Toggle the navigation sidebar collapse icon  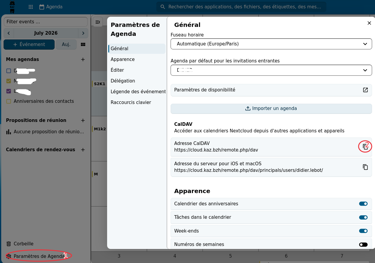click(98, 22)
